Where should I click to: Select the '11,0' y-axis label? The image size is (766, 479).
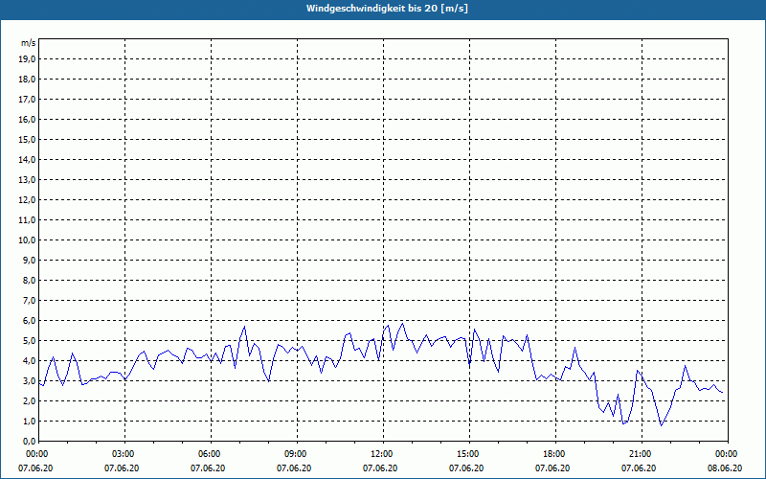click(27, 220)
